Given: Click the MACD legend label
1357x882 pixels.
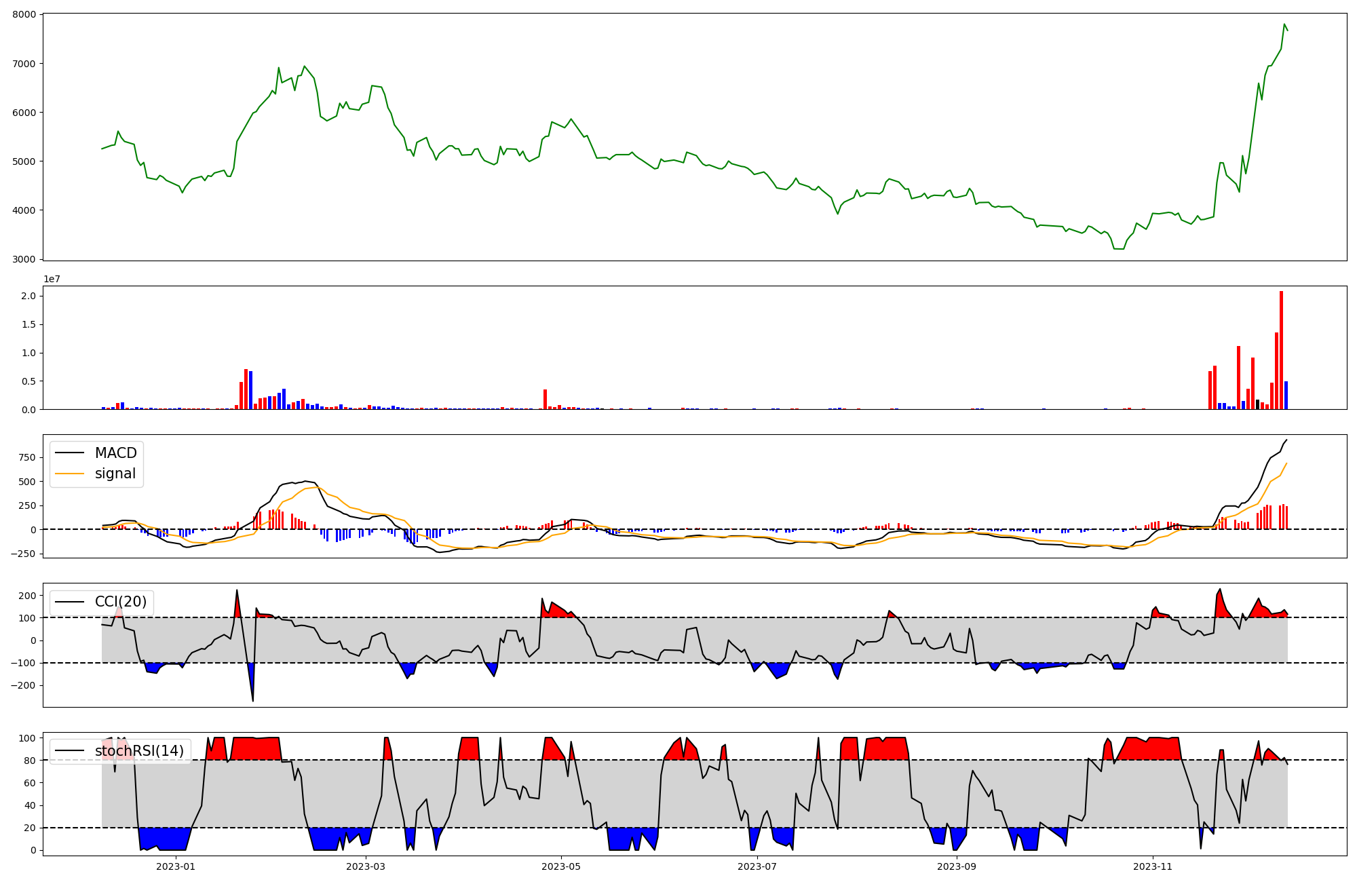Looking at the screenshot, I should [115, 453].
